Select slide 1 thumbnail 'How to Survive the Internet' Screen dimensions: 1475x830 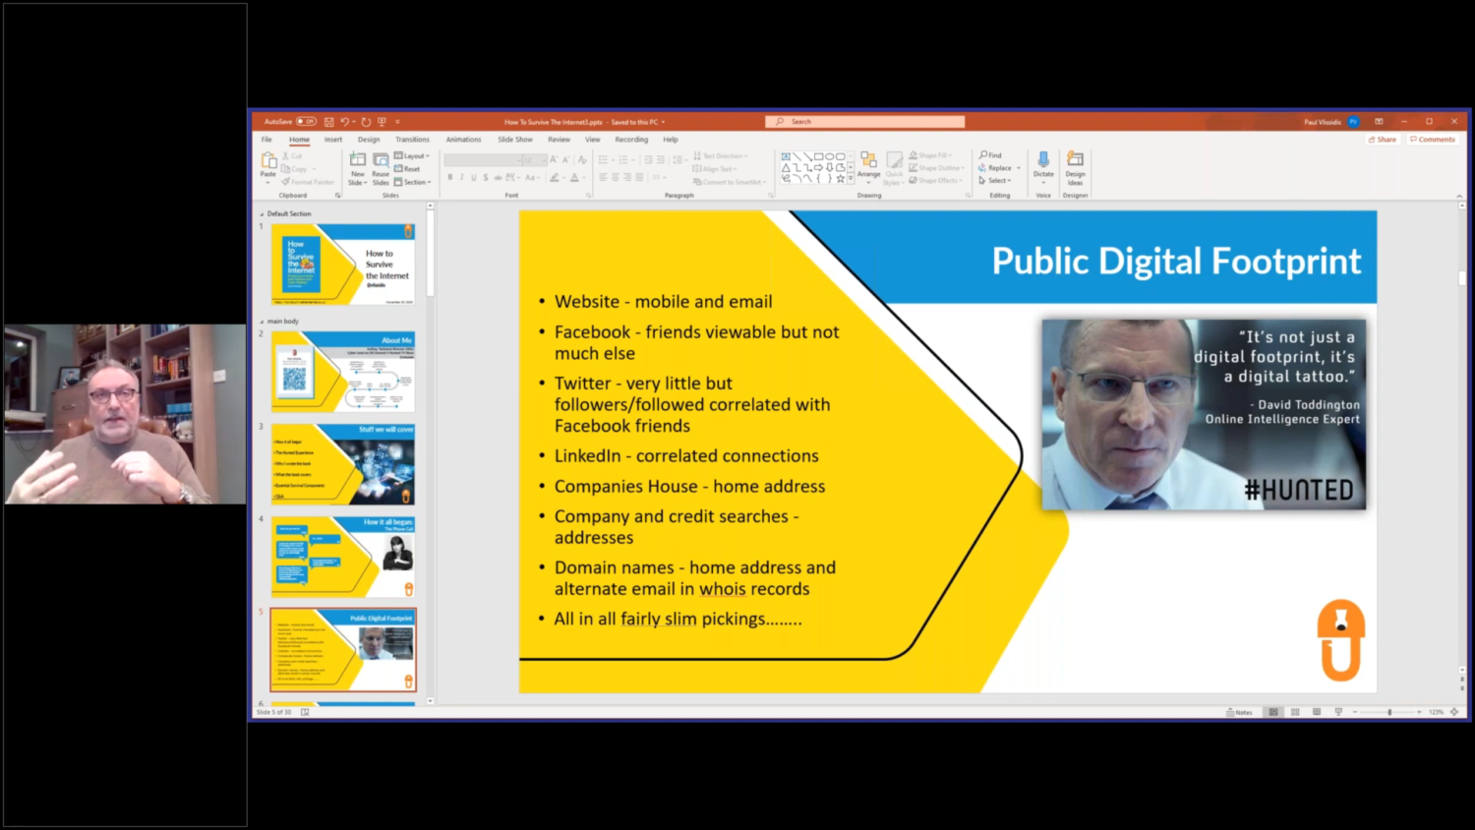click(x=343, y=265)
